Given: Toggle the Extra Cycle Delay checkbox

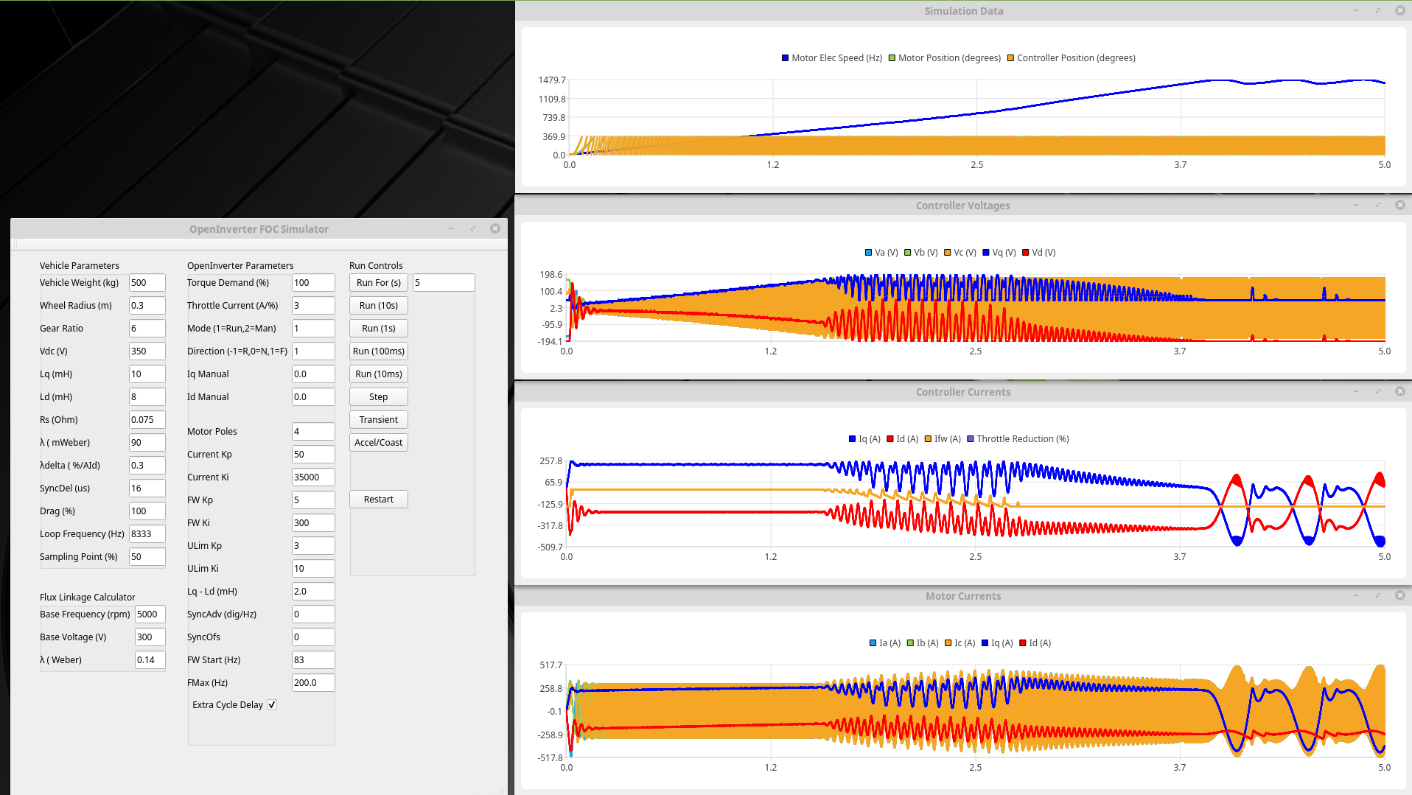Looking at the screenshot, I should (x=272, y=704).
